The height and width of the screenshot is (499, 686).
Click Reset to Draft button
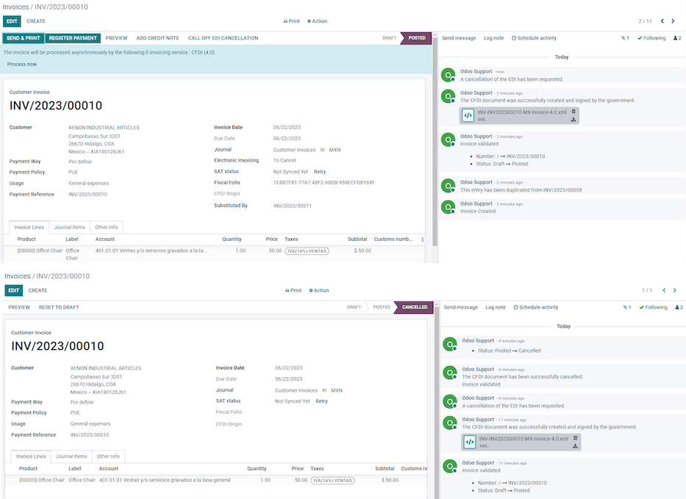(x=59, y=307)
